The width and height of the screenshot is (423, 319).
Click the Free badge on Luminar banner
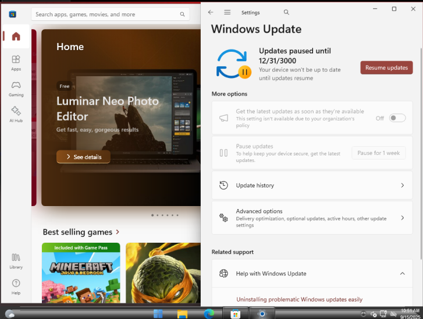65,86
